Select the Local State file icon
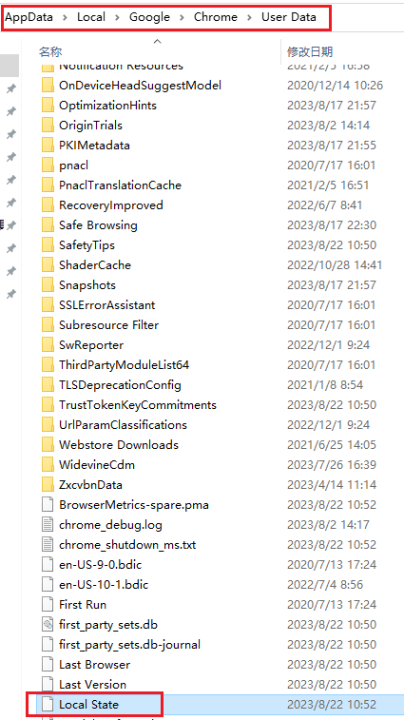The width and height of the screenshot is (404, 720). [x=48, y=705]
